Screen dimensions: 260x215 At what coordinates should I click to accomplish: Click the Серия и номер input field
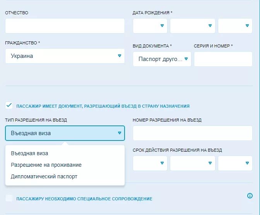point(223,59)
